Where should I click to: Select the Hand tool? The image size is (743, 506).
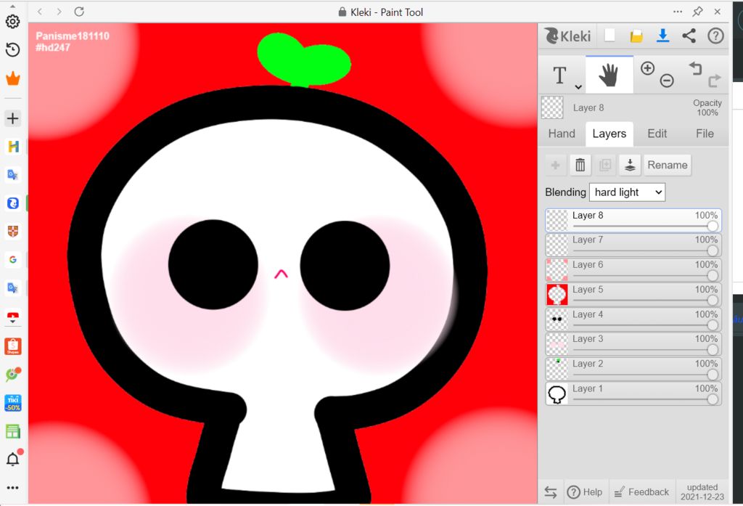point(609,75)
